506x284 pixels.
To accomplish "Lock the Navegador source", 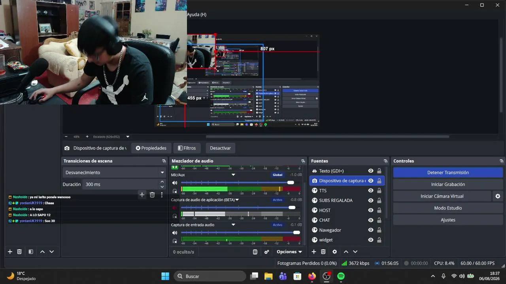I will coord(379,230).
